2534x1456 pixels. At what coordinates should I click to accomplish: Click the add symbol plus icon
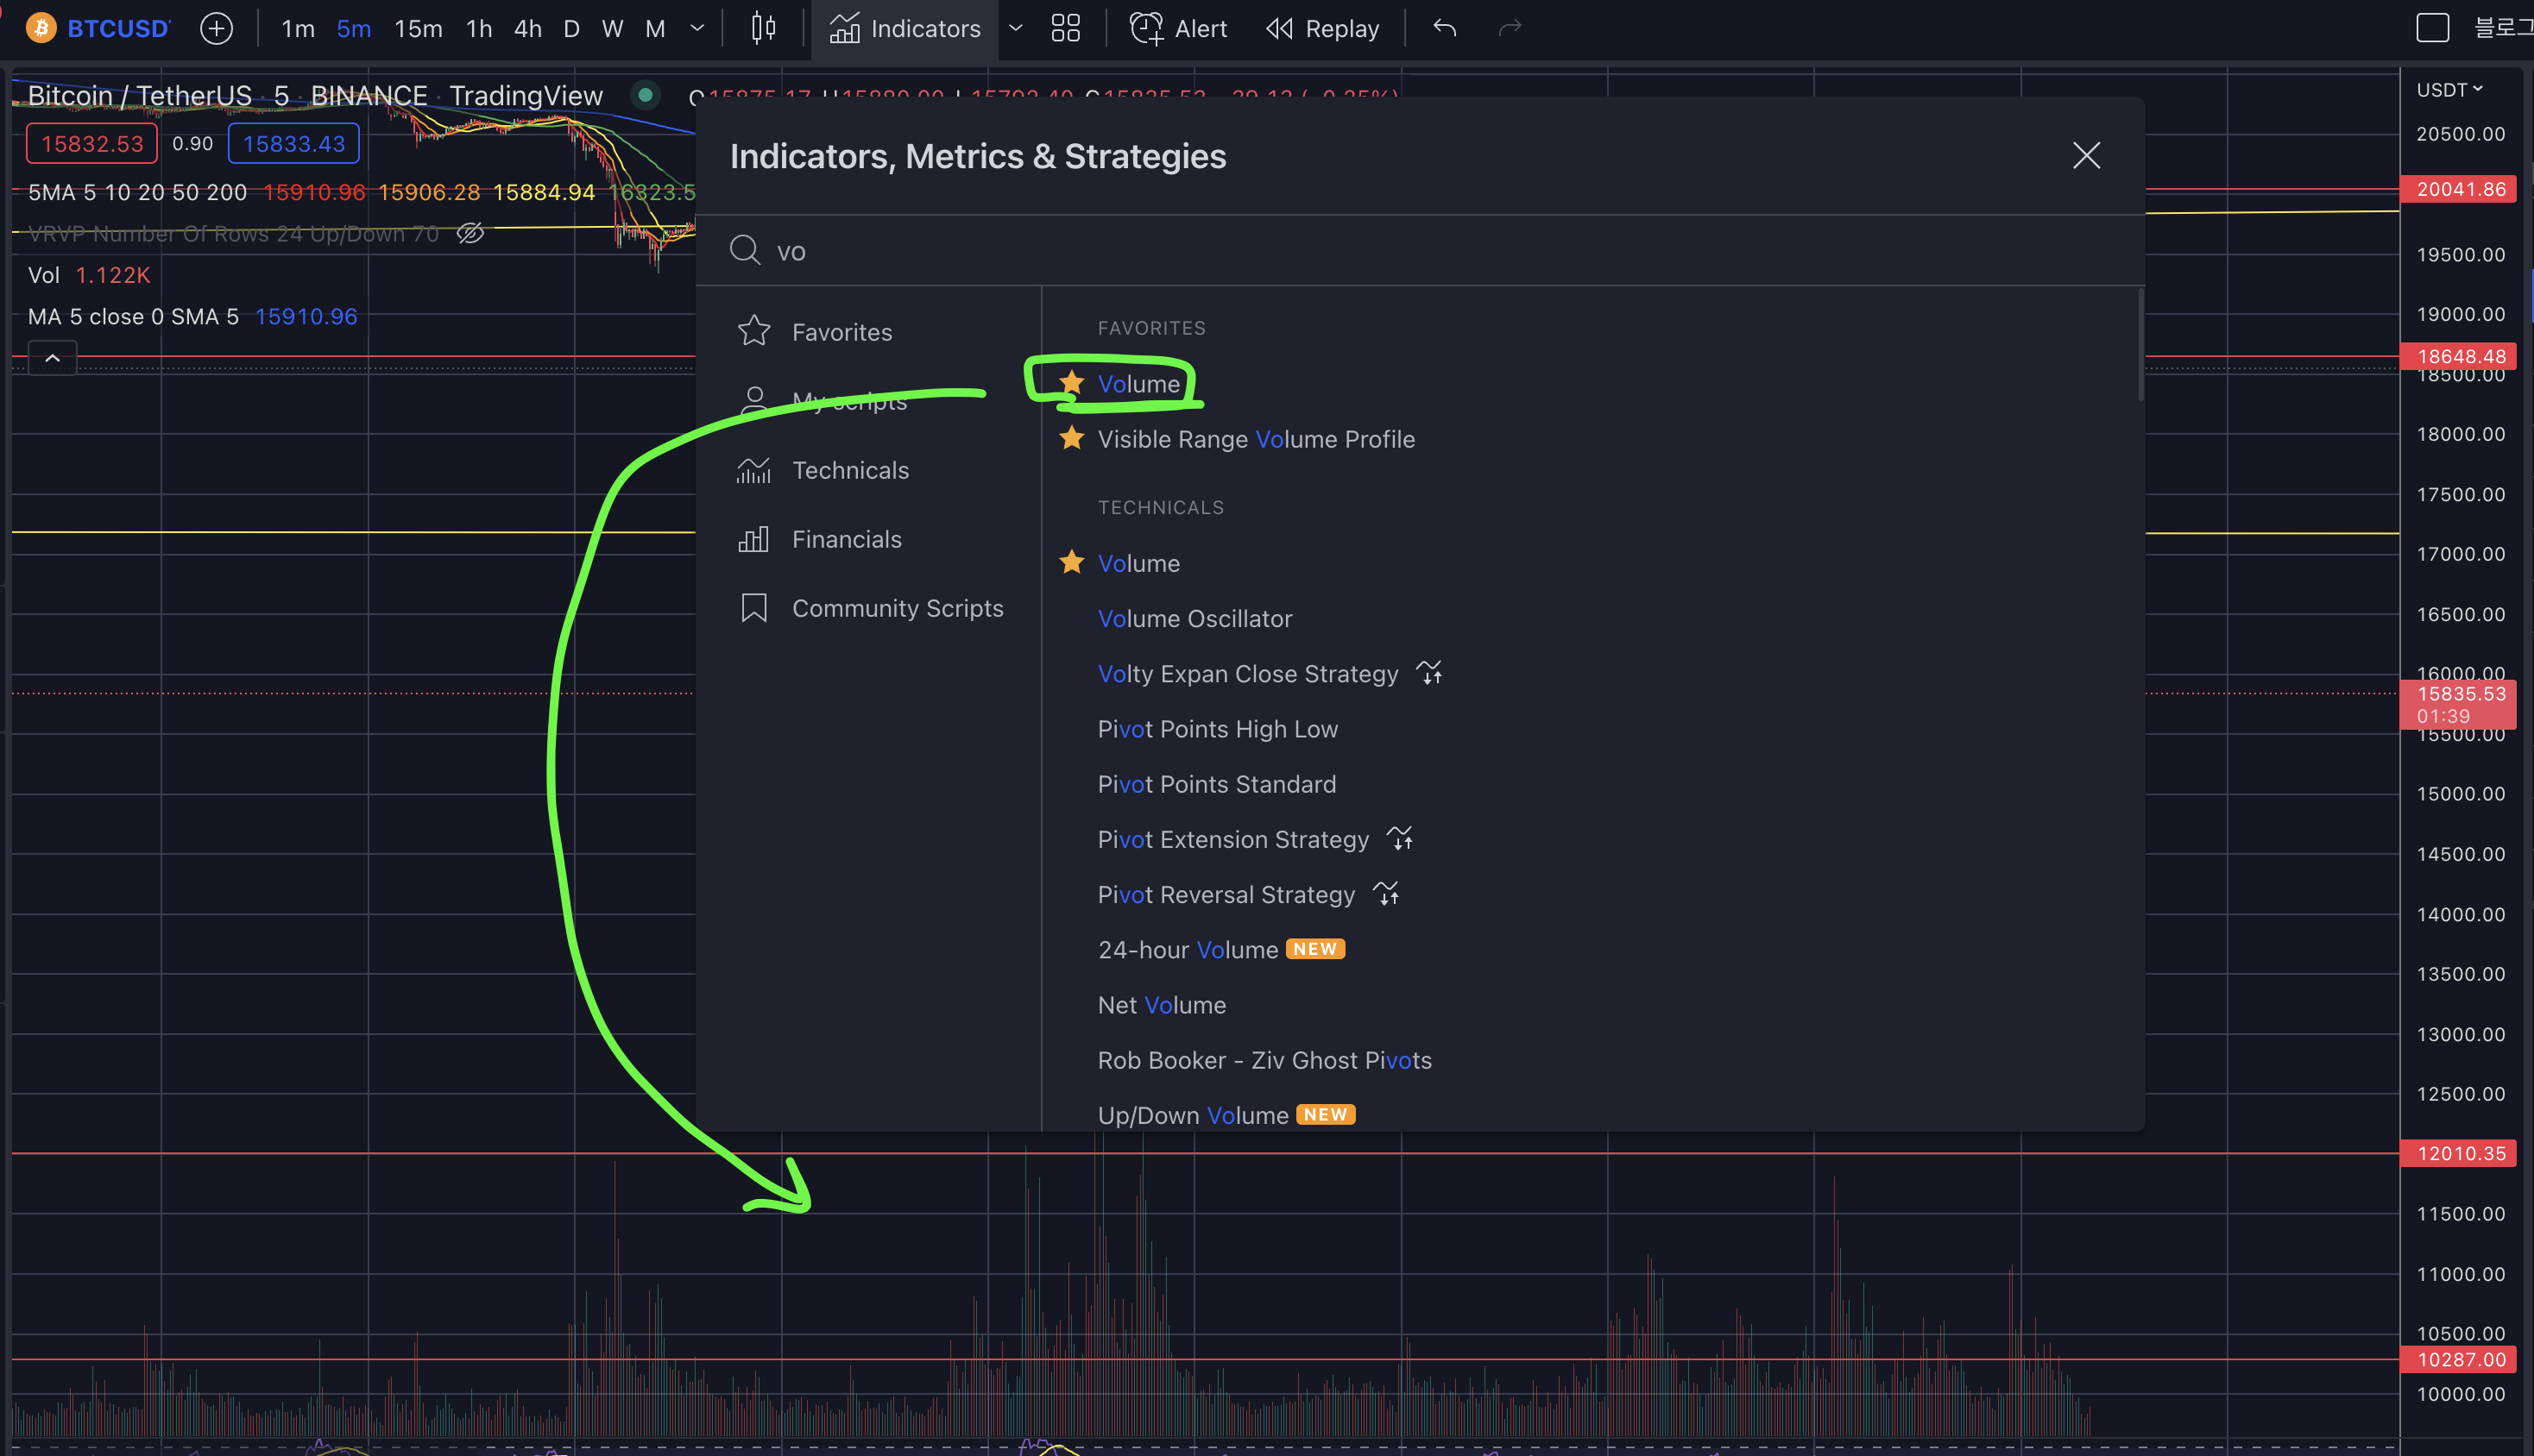point(216,28)
